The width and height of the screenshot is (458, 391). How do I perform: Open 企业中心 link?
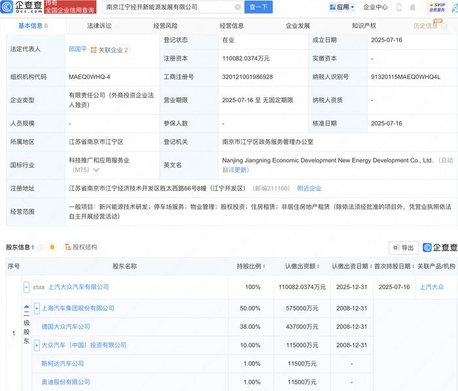[x=376, y=7]
